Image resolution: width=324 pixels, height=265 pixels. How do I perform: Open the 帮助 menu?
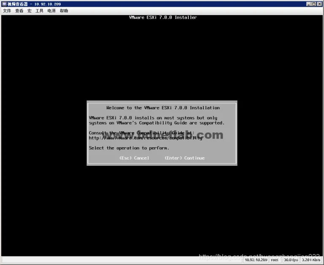tap(64, 11)
